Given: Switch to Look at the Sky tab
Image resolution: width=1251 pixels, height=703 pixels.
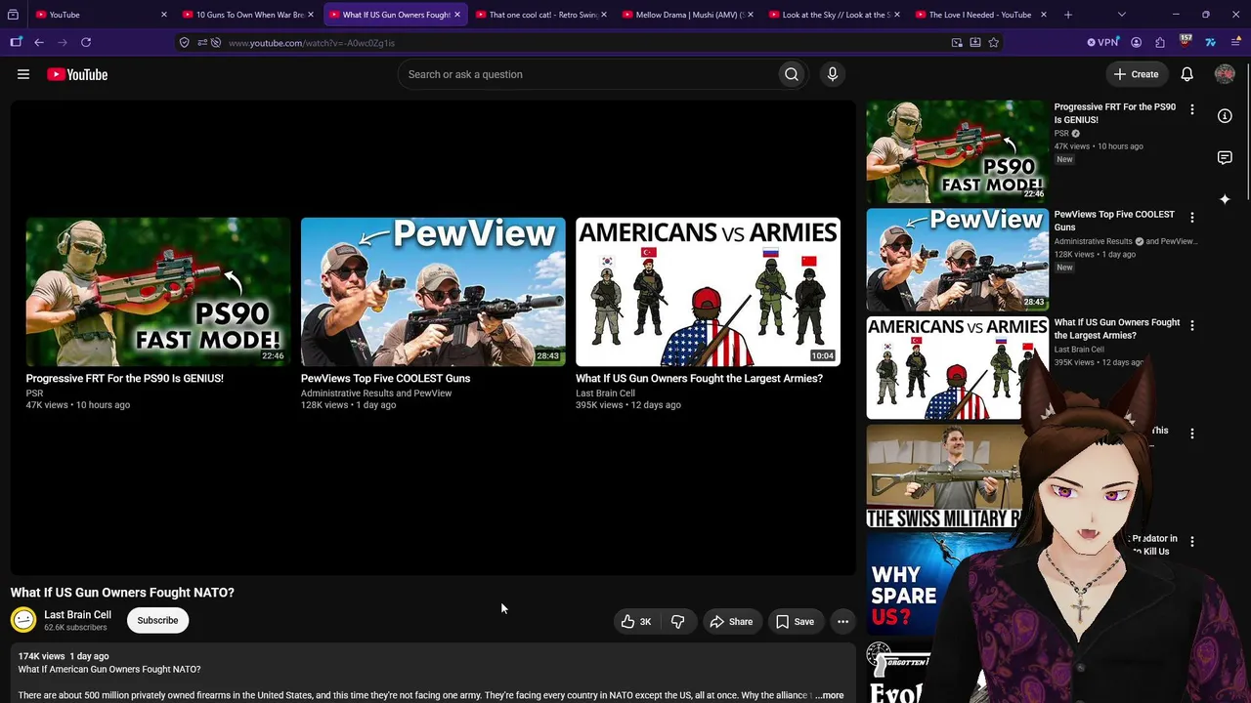Looking at the screenshot, I should 834,15.
